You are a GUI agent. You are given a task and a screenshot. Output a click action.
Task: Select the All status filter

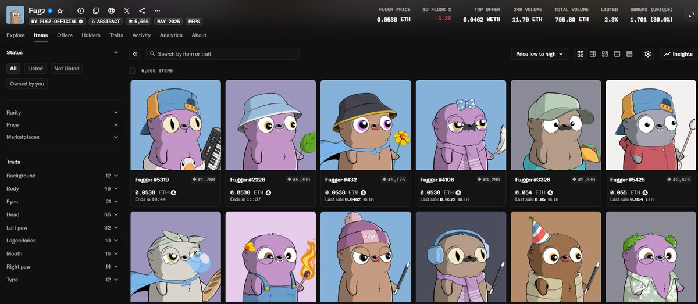pos(13,69)
